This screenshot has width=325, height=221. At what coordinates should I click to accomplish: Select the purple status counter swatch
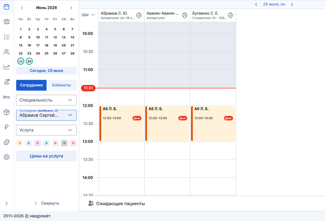pyautogui.click(x=37, y=143)
